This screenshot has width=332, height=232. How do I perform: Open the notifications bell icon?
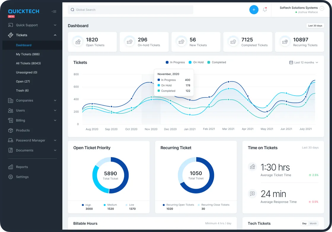click(265, 10)
